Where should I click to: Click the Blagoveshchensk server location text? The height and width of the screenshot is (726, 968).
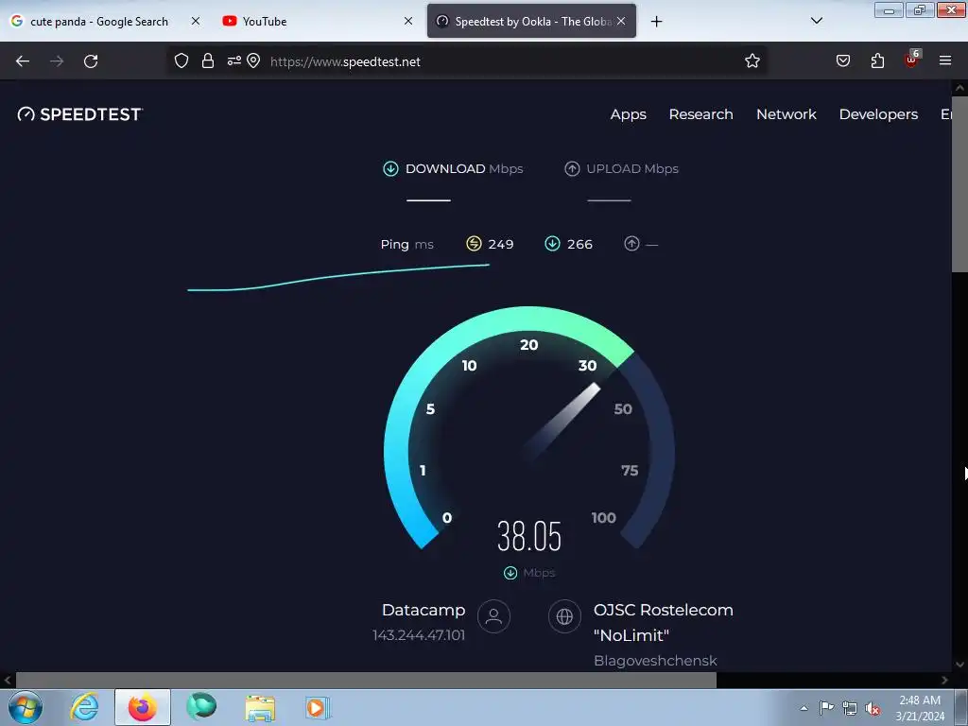point(655,661)
